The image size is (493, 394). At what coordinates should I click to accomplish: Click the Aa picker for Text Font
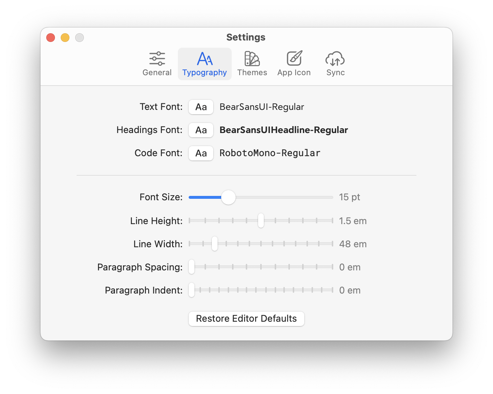201,107
